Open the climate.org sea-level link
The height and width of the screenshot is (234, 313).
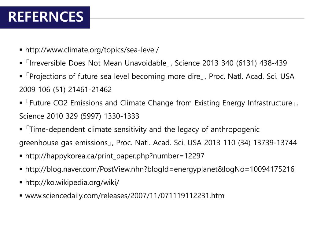92,50
